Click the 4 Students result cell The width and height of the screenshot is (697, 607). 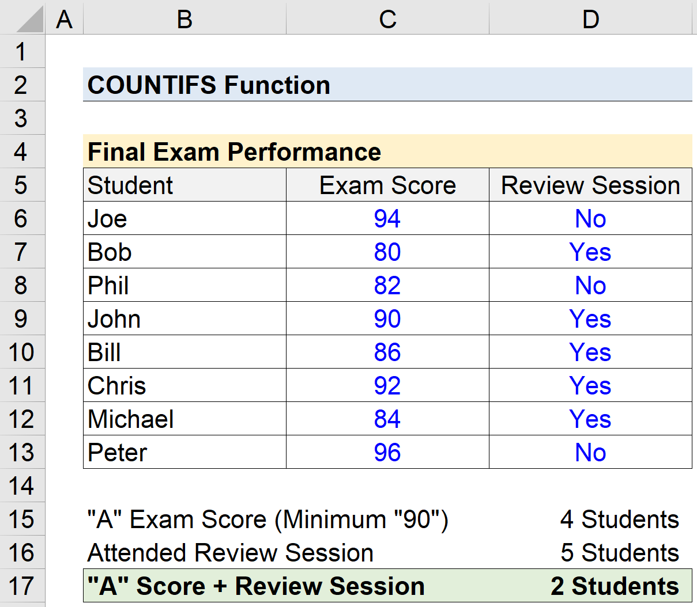pyautogui.click(x=590, y=519)
